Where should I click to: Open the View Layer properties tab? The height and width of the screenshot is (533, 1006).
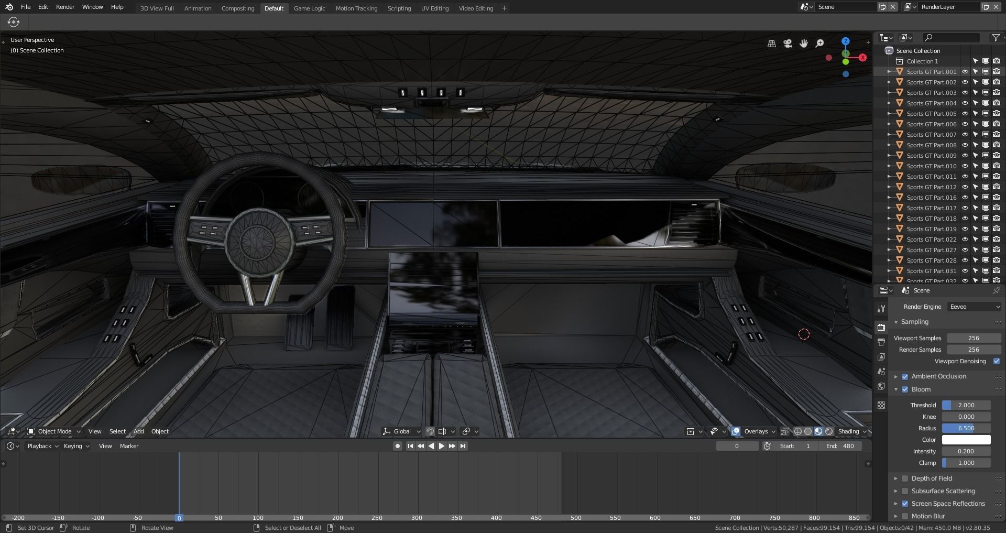[881, 356]
